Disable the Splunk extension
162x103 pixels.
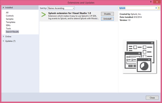pyautogui.click(x=107, y=14)
